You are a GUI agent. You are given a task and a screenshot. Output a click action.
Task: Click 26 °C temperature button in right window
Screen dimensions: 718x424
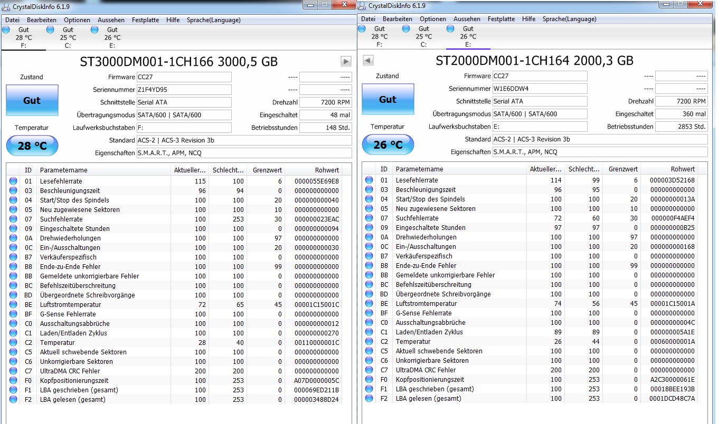tap(388, 144)
